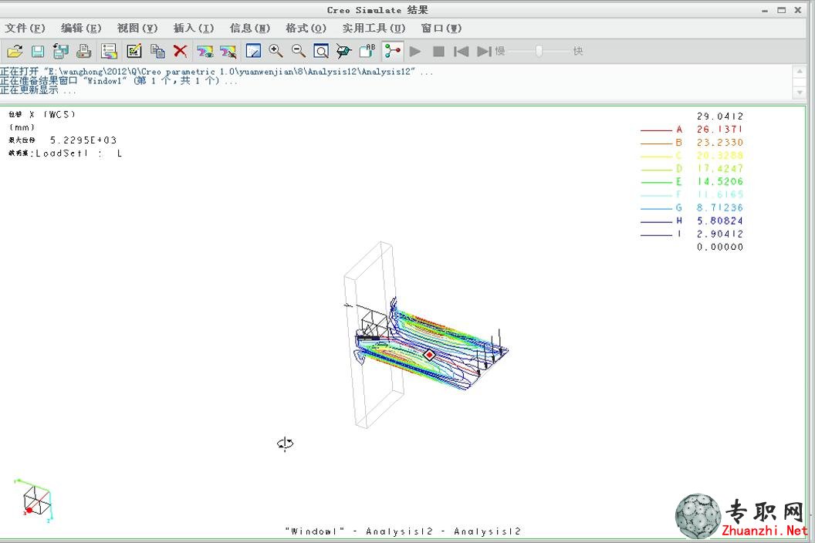This screenshot has width=815, height=543.
Task: Open the 插入(I) menu
Action: 194,28
